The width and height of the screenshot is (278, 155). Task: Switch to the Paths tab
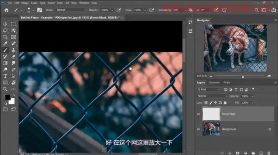tap(227, 82)
